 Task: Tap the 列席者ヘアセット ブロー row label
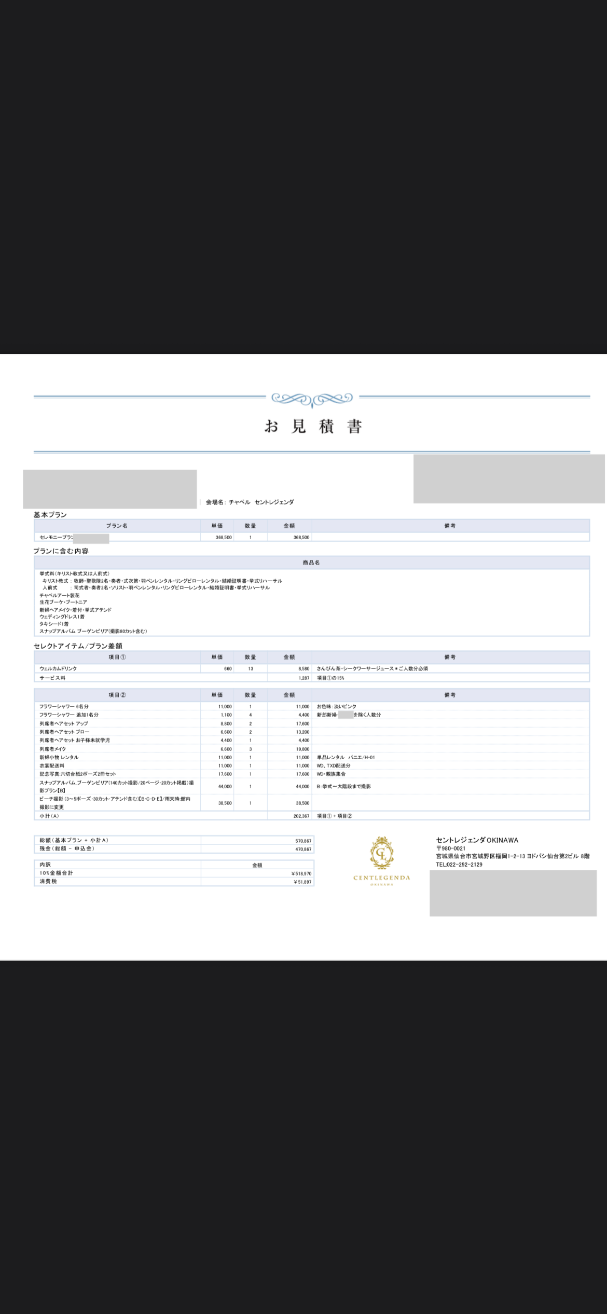pyautogui.click(x=64, y=732)
